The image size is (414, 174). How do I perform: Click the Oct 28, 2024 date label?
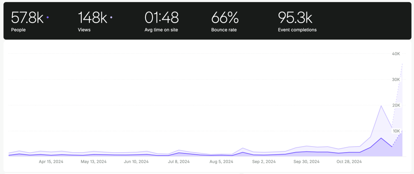[349, 161]
